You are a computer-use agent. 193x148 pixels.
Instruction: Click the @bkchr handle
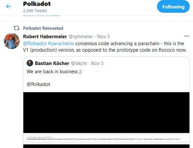tap(79, 63)
